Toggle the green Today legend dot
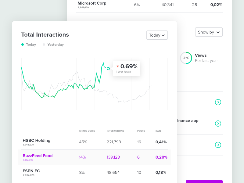 pos(23,45)
